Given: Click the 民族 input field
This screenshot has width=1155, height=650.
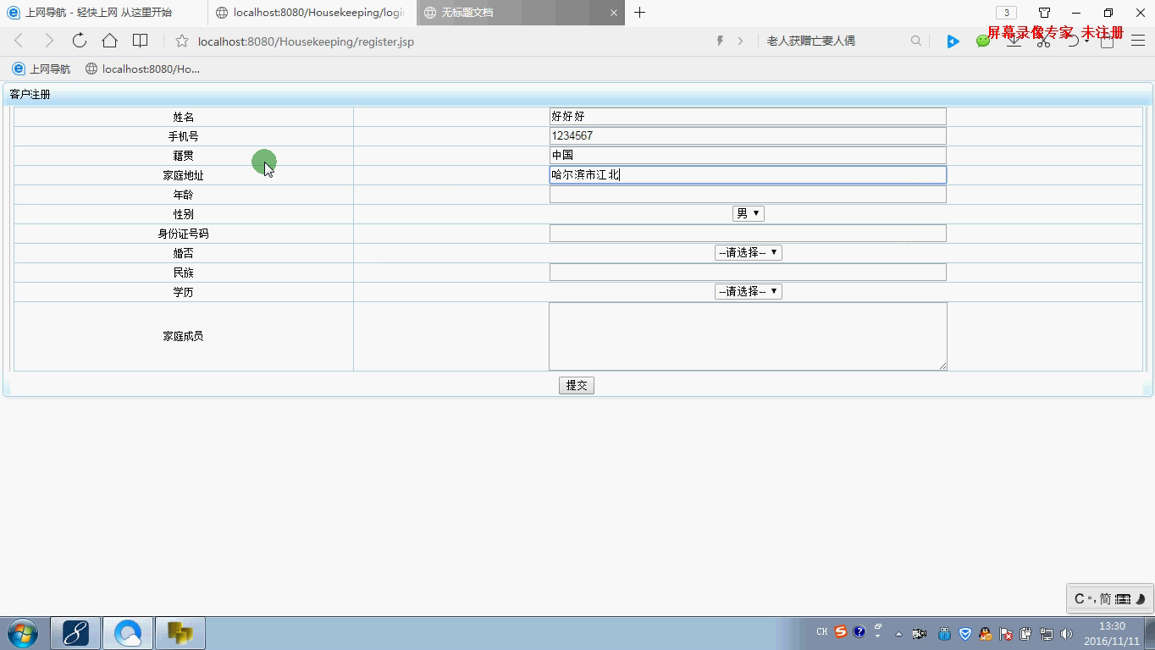Looking at the screenshot, I should (x=748, y=272).
